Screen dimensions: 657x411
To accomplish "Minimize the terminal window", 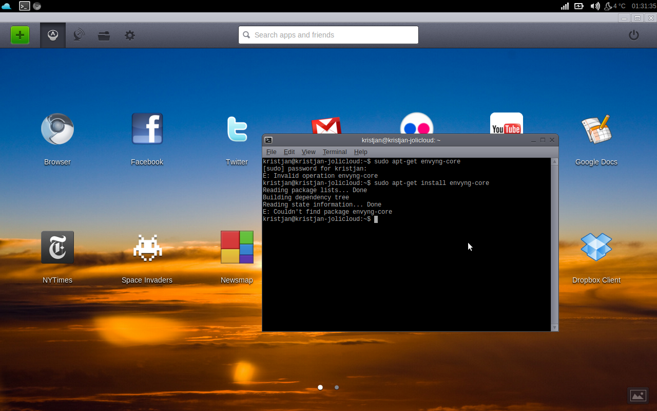I will tap(534, 140).
